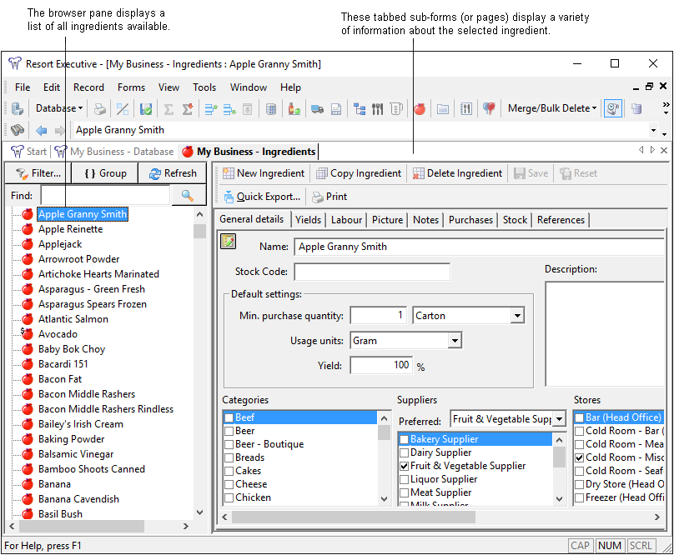Expand the toolbar overflow chevron
This screenshot has height=555, width=674.
tap(666, 107)
